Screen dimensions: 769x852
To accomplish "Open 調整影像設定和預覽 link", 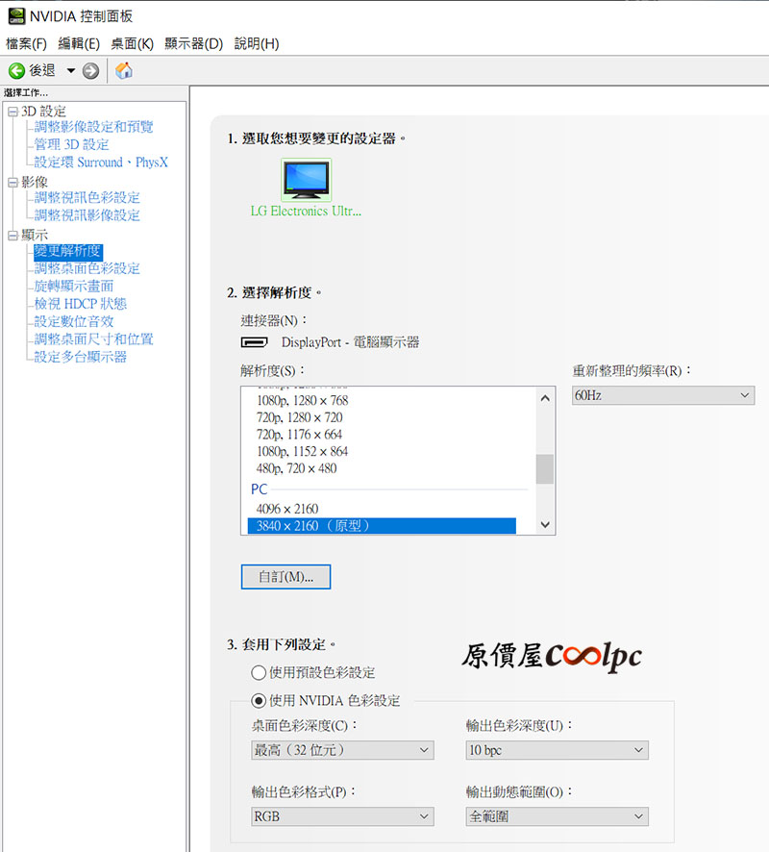I will 93,127.
